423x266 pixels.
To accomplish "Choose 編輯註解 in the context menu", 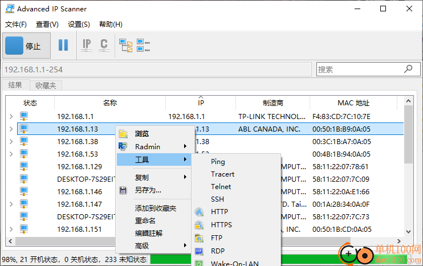I will pos(154,233).
